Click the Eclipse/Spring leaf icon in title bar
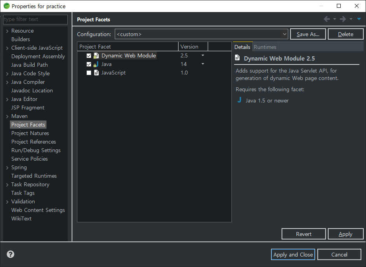 [x=7, y=6]
